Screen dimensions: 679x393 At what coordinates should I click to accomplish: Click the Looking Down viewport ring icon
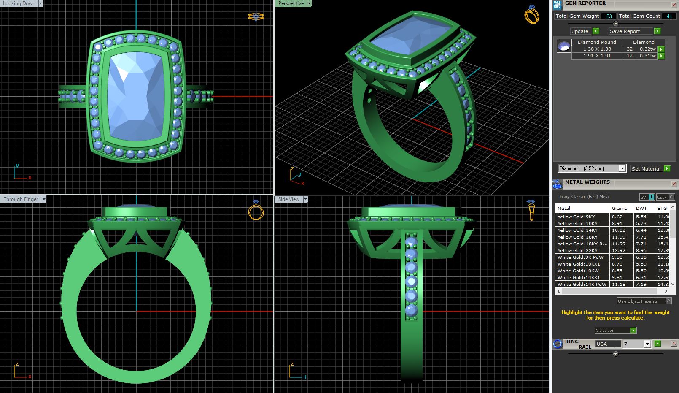(256, 16)
